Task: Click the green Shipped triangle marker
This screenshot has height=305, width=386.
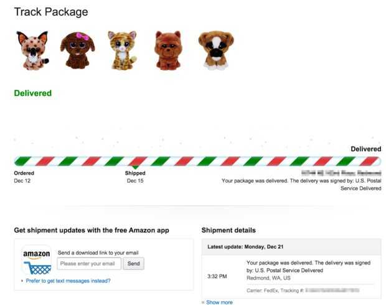Action: [x=135, y=167]
